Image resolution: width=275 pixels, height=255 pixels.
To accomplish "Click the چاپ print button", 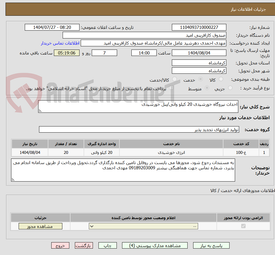I will (x=107, y=245).
